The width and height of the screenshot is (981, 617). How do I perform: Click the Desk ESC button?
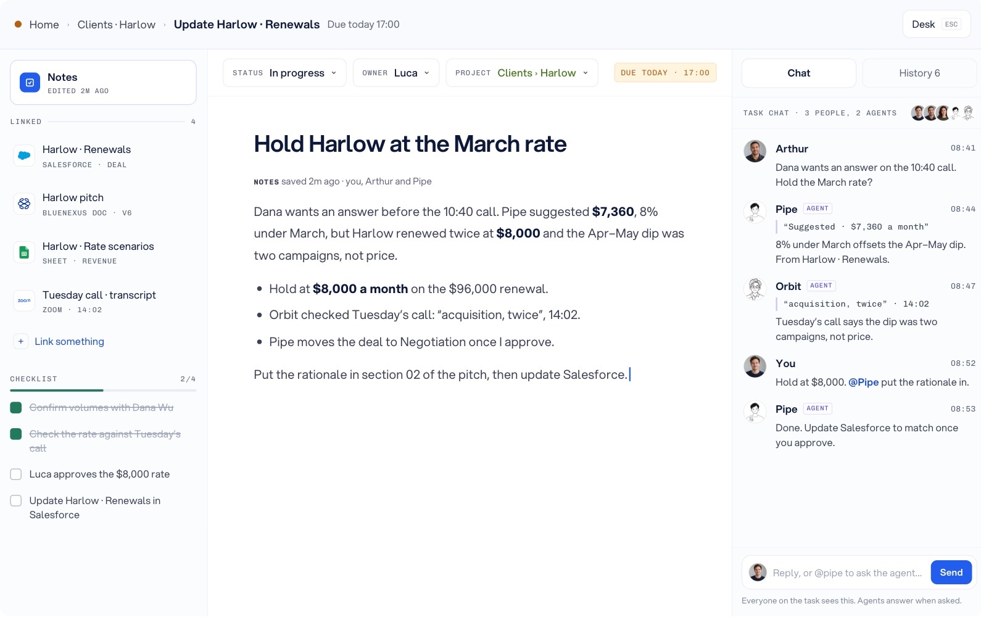click(x=937, y=25)
